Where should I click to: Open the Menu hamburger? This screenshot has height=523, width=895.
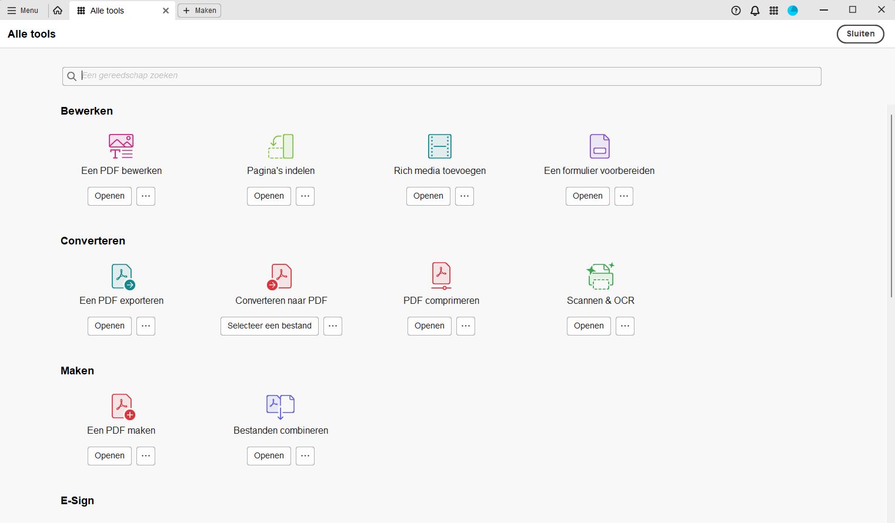tap(24, 10)
